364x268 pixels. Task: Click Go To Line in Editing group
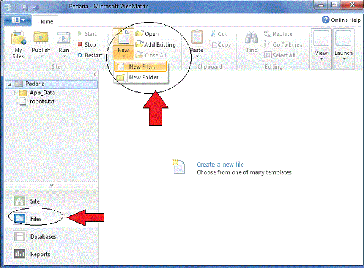coord(283,44)
